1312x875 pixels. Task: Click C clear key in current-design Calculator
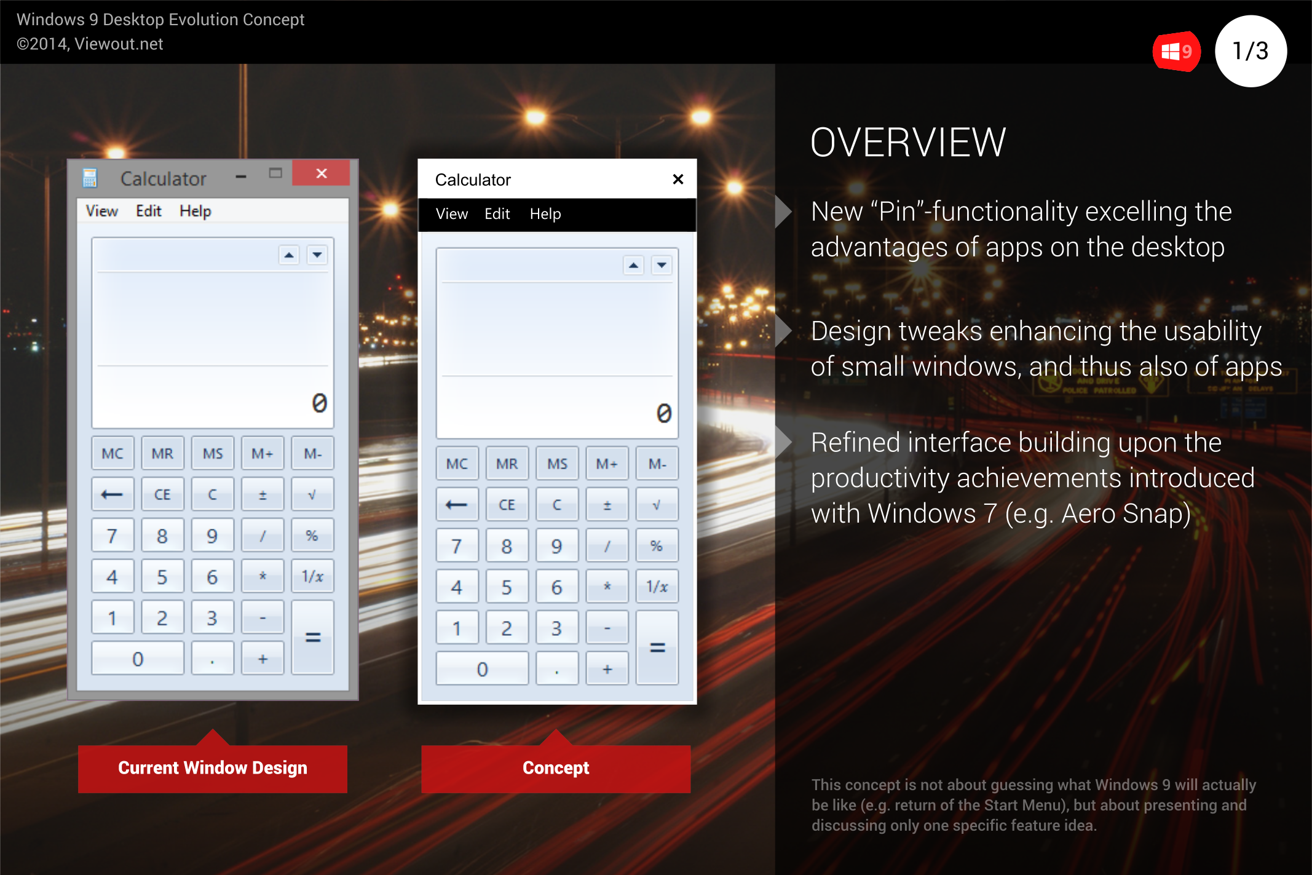[x=213, y=494]
